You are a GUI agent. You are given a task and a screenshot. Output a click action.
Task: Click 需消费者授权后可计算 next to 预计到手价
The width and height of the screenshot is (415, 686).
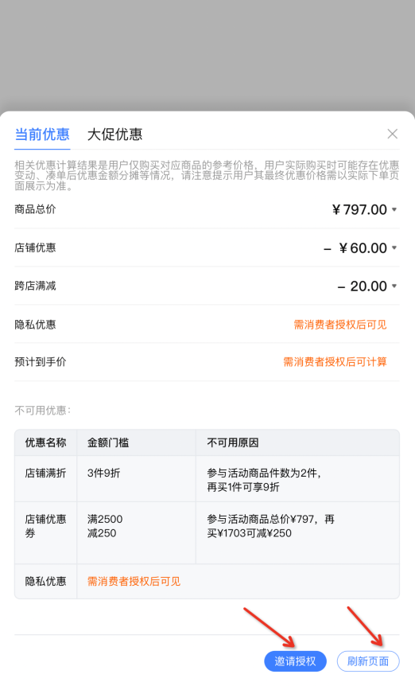[335, 362]
